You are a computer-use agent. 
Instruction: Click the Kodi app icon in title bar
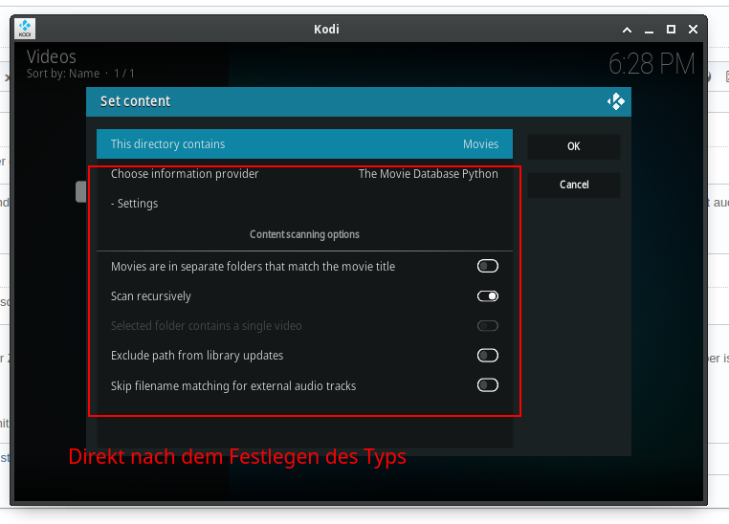(25, 29)
